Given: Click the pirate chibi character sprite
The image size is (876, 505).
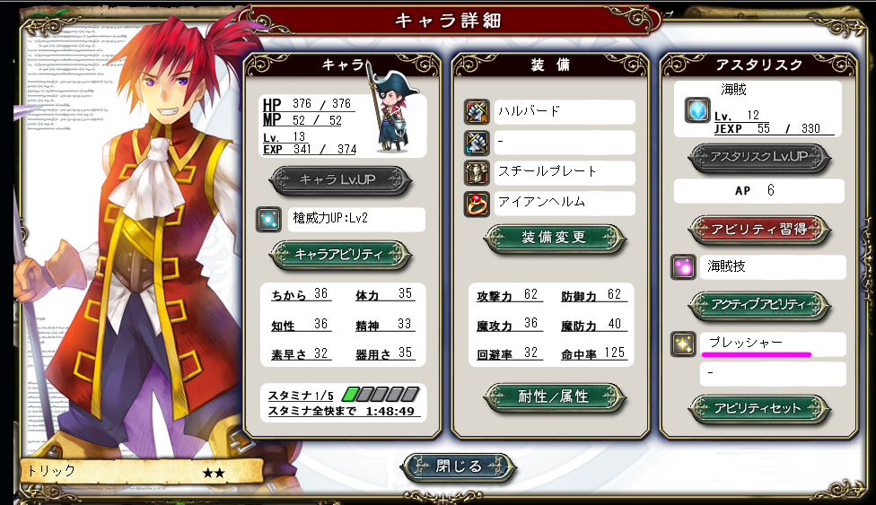Looking at the screenshot, I should (x=391, y=112).
